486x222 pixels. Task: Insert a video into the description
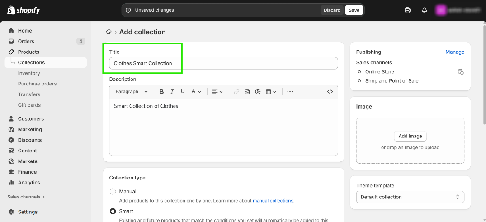click(258, 92)
